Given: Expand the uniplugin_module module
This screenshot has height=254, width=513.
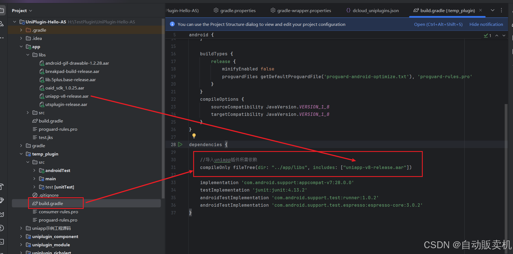Looking at the screenshot, I should [21, 245].
